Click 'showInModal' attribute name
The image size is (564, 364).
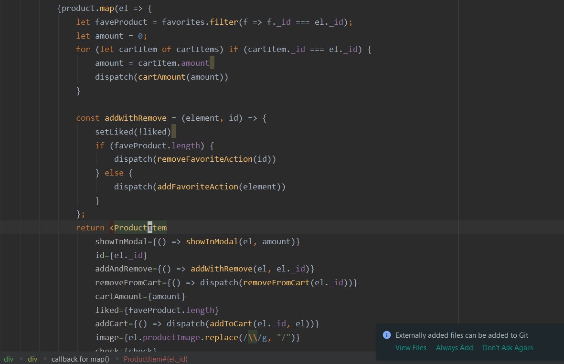[121, 241]
